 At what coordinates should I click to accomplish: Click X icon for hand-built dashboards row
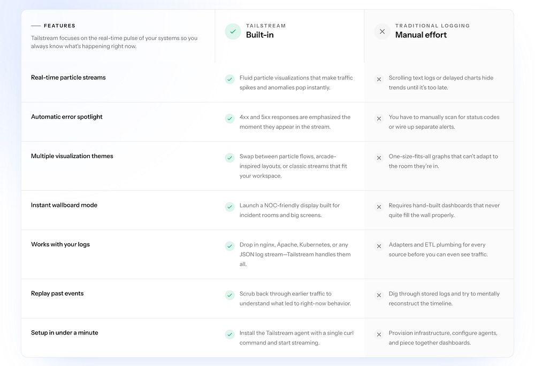[x=379, y=207]
